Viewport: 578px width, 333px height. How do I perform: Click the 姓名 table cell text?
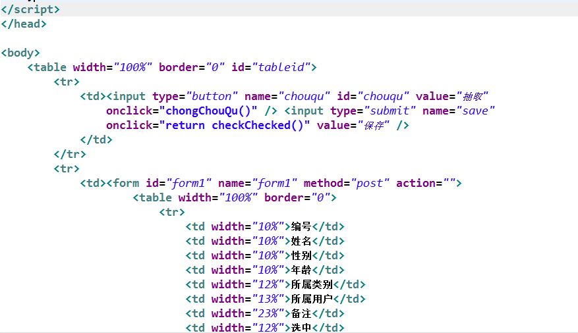tap(301, 241)
